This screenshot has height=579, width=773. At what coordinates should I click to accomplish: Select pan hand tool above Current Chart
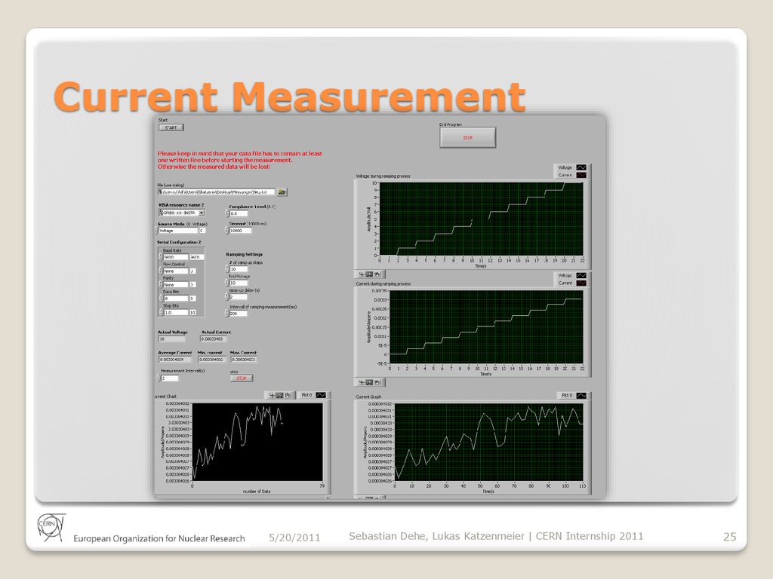288,395
